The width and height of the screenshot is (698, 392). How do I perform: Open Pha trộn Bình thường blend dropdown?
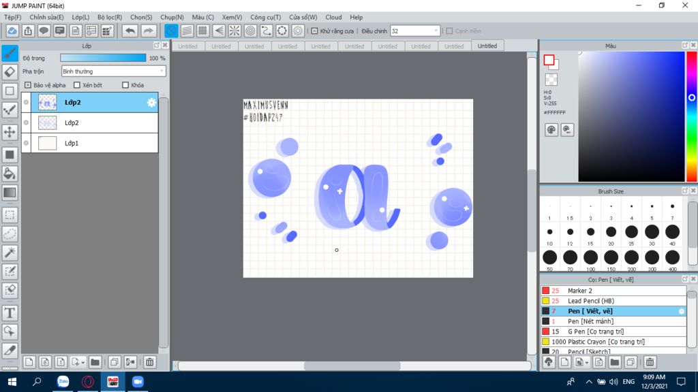tap(114, 71)
